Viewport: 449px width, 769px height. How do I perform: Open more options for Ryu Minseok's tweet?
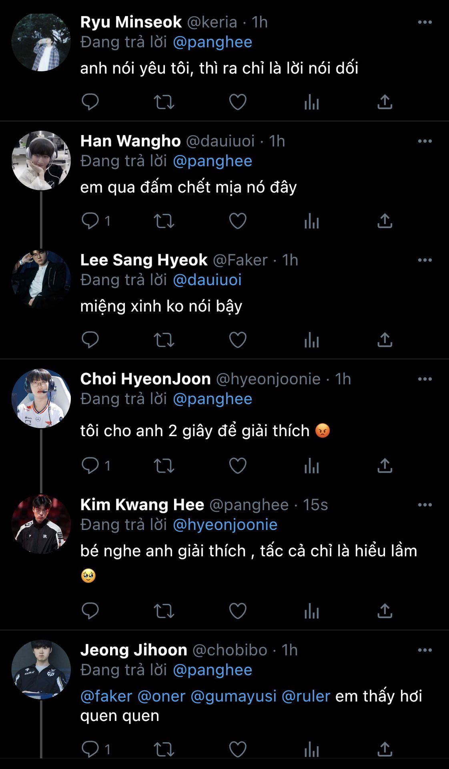click(x=425, y=22)
